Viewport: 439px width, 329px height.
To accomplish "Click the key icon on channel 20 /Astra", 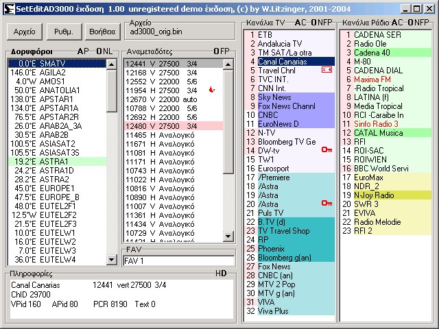I will (x=326, y=204).
